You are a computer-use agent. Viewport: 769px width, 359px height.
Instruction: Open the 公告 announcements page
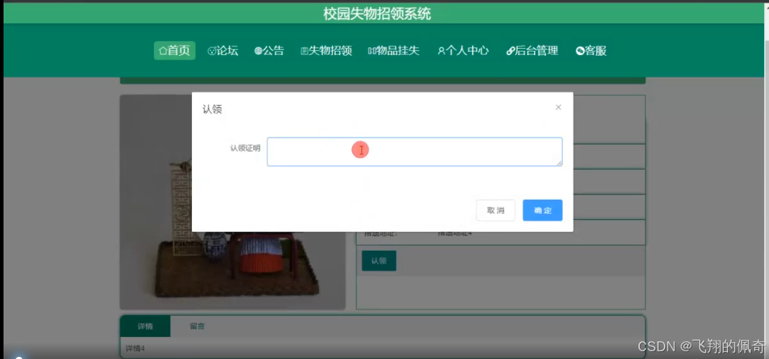coord(270,51)
